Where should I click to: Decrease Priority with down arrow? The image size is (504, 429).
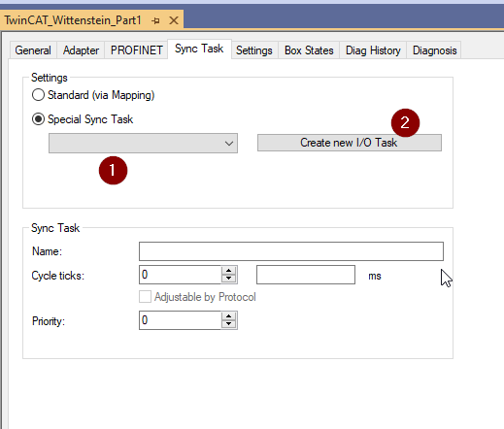click(x=229, y=324)
